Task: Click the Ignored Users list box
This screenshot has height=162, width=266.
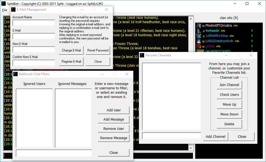Action: [34, 118]
